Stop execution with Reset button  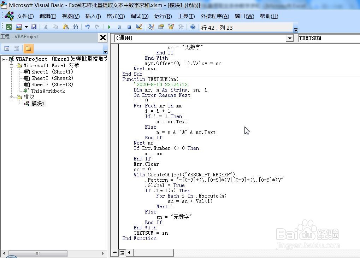click(x=129, y=27)
